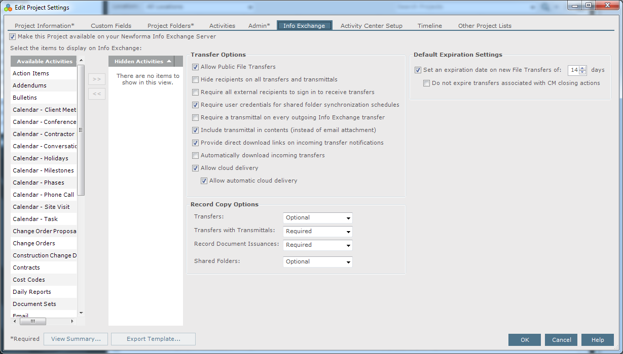Toggle Require user credentials for shared folder synchronization
This screenshot has width=623, height=354.
[195, 105]
